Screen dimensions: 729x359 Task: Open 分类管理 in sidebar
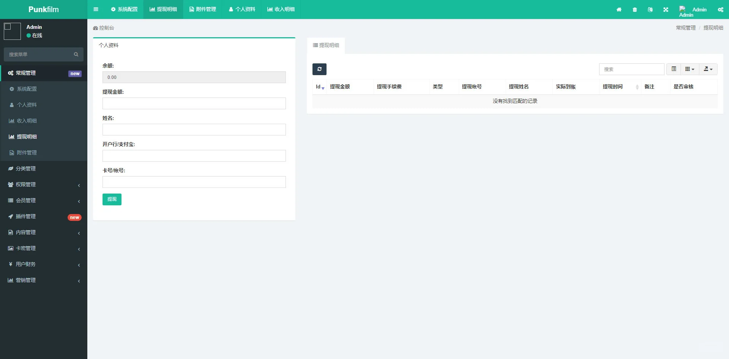[x=44, y=168]
